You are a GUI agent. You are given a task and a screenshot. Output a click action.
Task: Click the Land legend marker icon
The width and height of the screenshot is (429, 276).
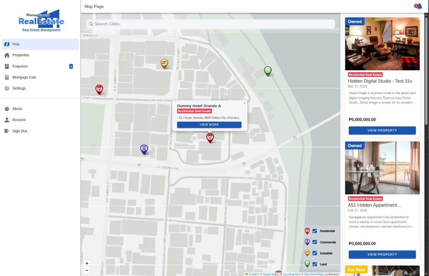point(307,264)
